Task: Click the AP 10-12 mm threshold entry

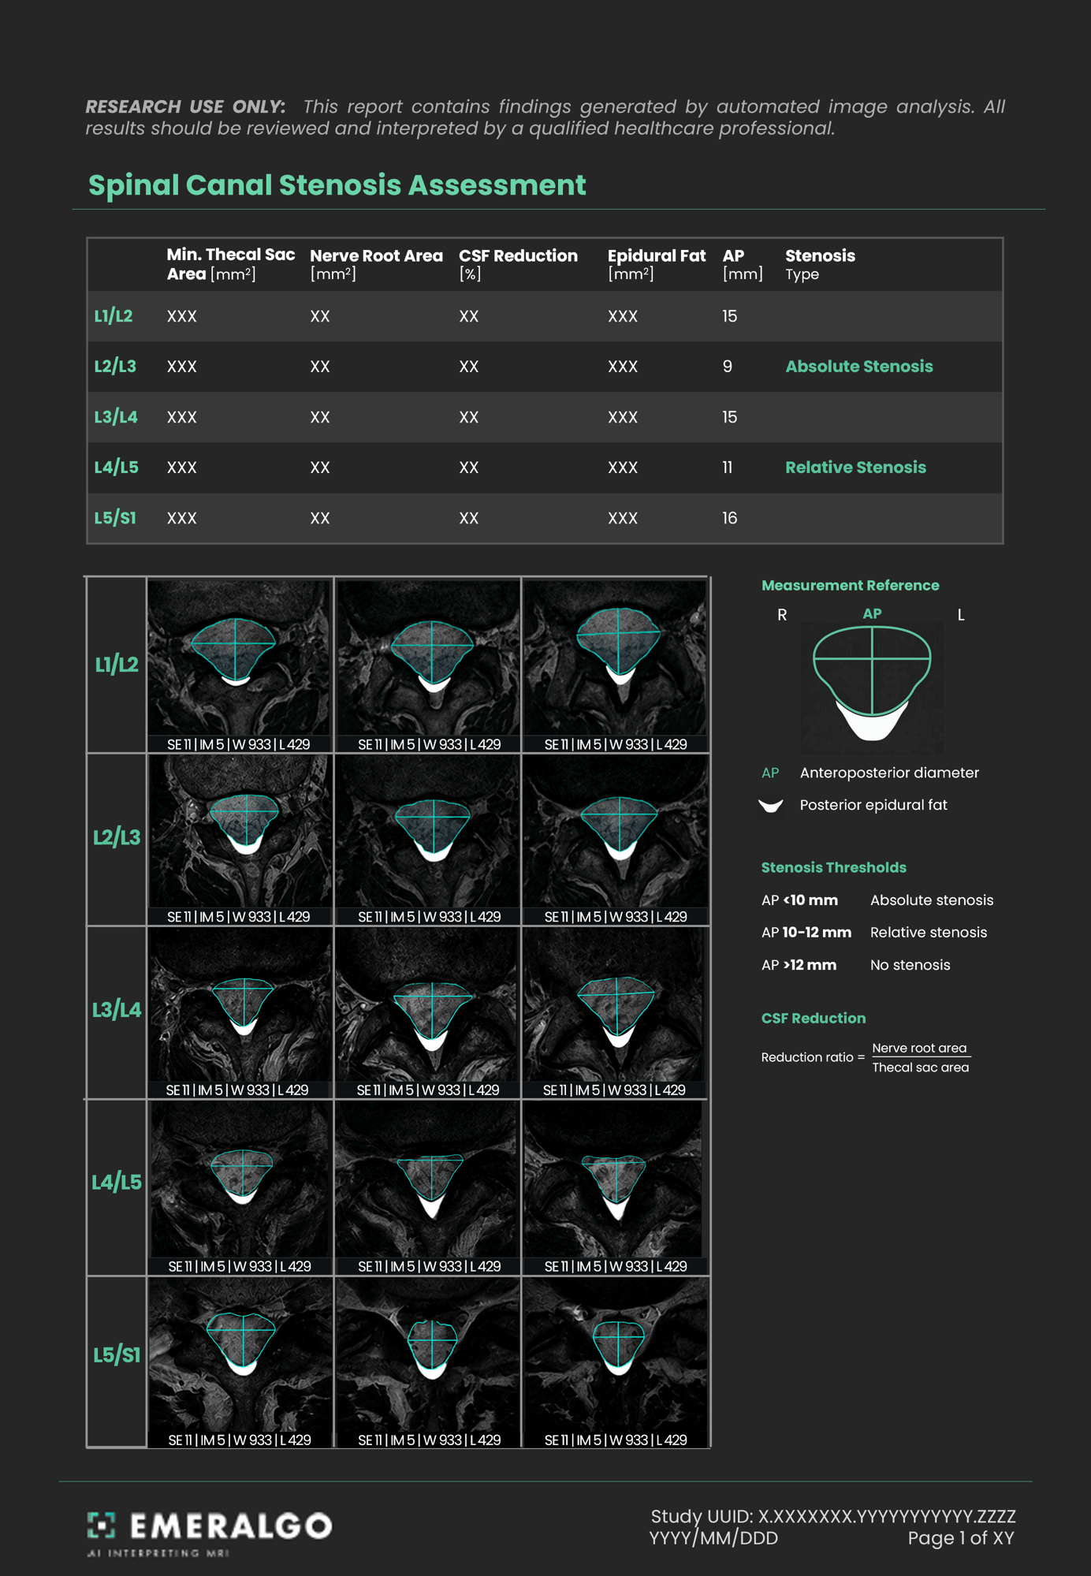Action: tap(873, 933)
